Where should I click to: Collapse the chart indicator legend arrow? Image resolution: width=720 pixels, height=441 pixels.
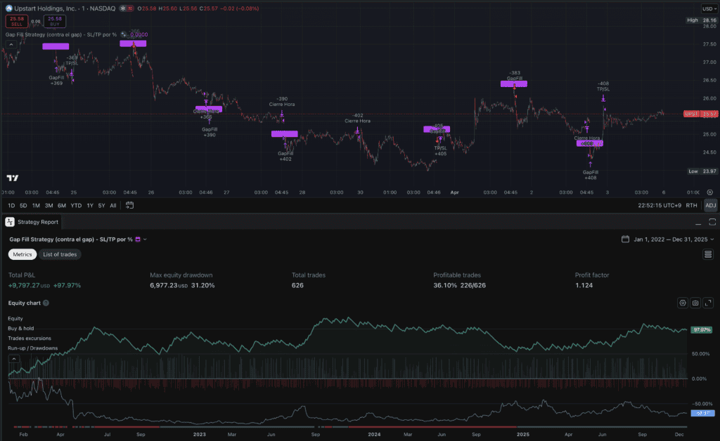coord(11,44)
